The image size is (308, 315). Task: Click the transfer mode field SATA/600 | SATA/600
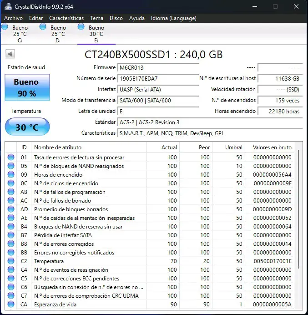(x=158, y=100)
